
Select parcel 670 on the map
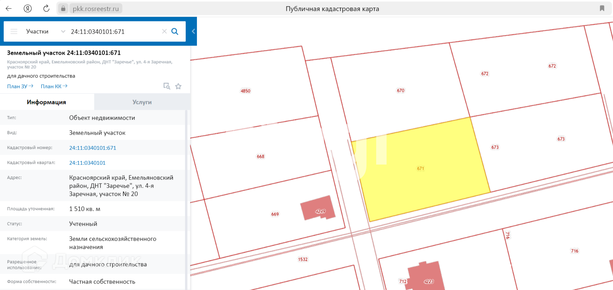point(400,90)
